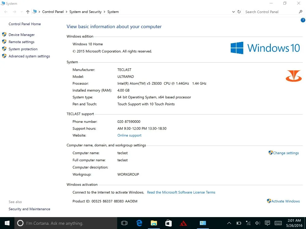Viewport: 306px width, 229px height.
Task: Open the red triangle app on taskbar
Action: tap(183, 223)
